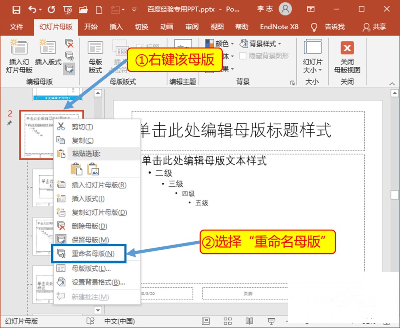
Task: Open the 颜色 dropdown
Action: 220,44
